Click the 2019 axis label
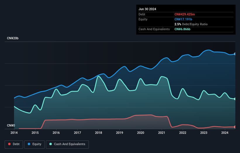 pos(120,133)
